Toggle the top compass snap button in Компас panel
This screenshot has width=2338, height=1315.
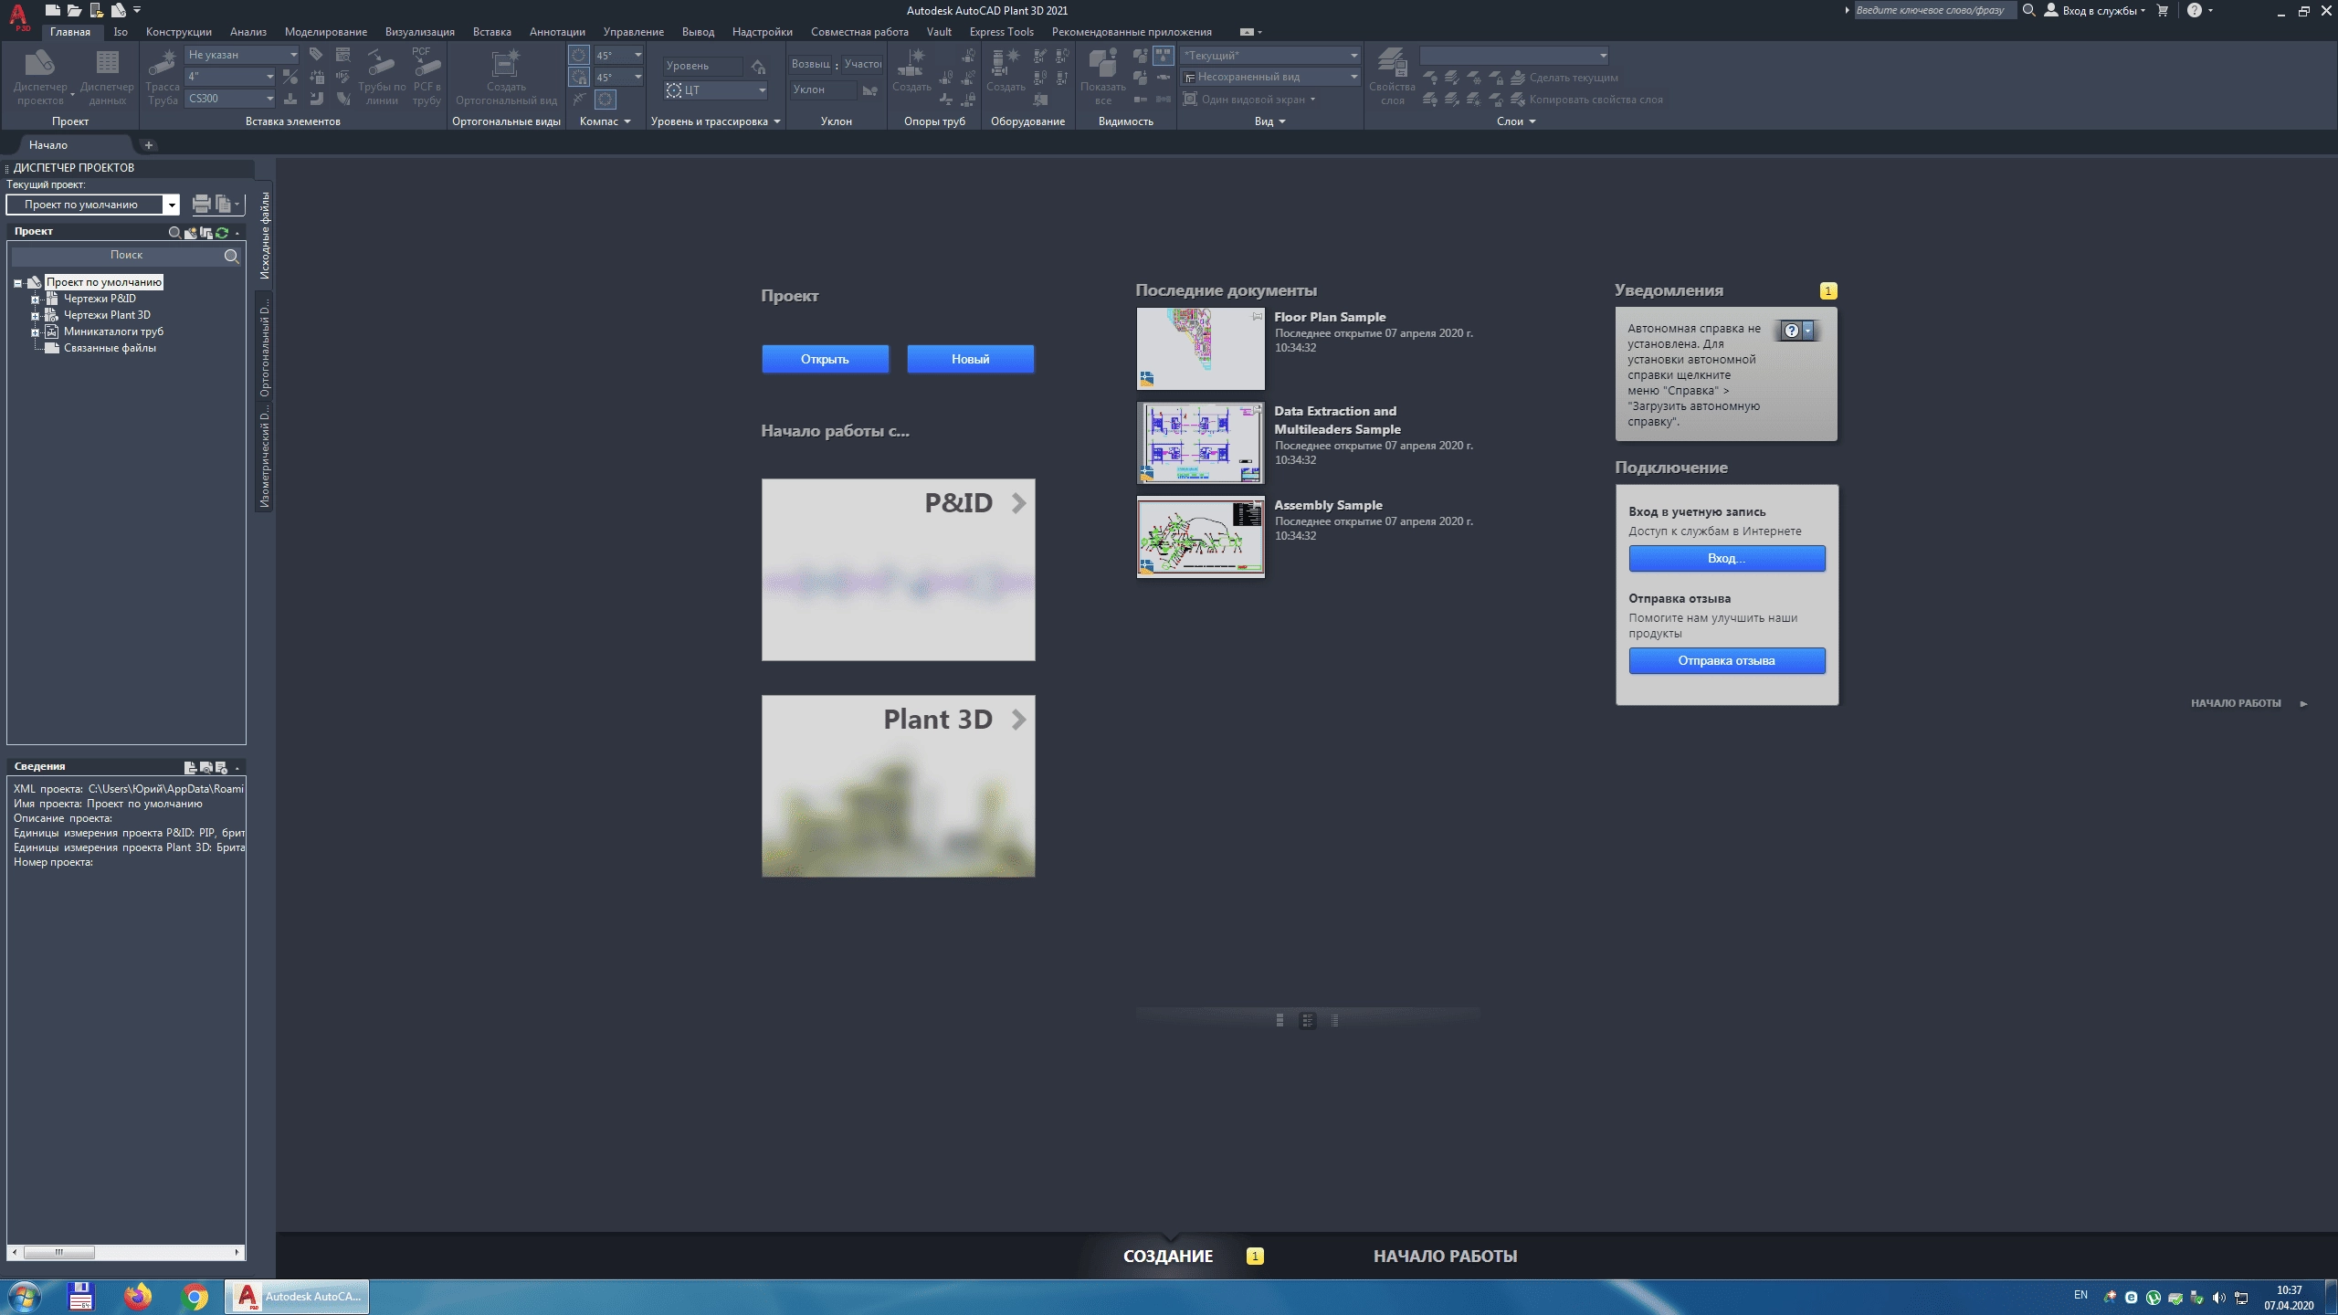579,55
